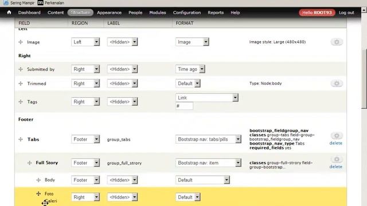Screen dimensions: 367x206
Task: Click the Image style: Large (480x480) summary
Action: pos(278,42)
